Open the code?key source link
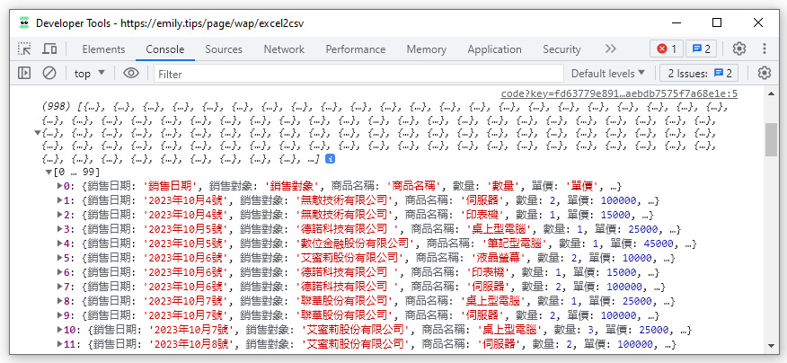The image size is (787, 363). 619,93
